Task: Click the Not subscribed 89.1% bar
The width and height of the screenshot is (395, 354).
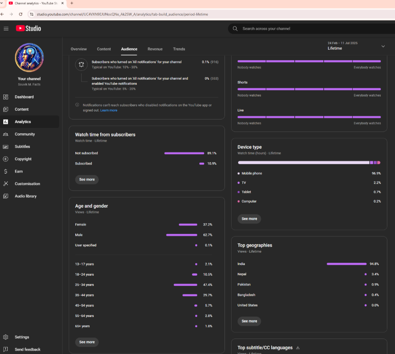Action: pyautogui.click(x=184, y=153)
